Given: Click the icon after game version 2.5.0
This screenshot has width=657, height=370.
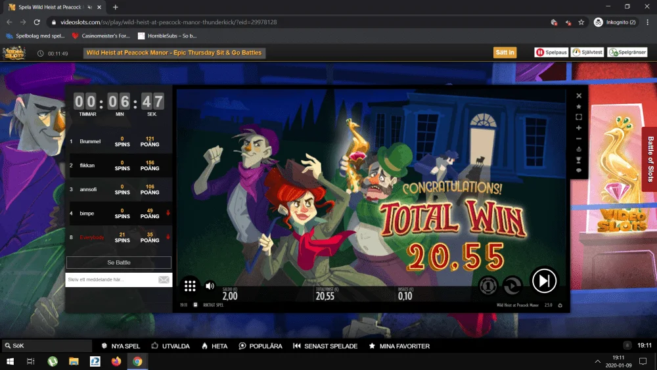Looking at the screenshot, I should (x=560, y=305).
